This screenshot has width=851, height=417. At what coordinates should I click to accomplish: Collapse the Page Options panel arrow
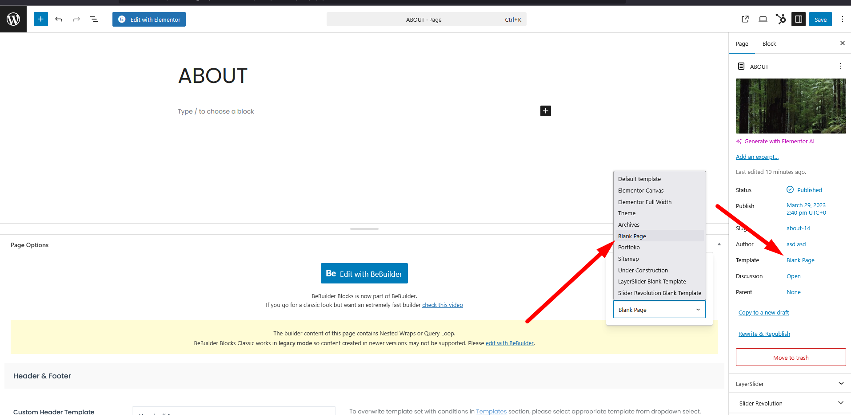[719, 244]
